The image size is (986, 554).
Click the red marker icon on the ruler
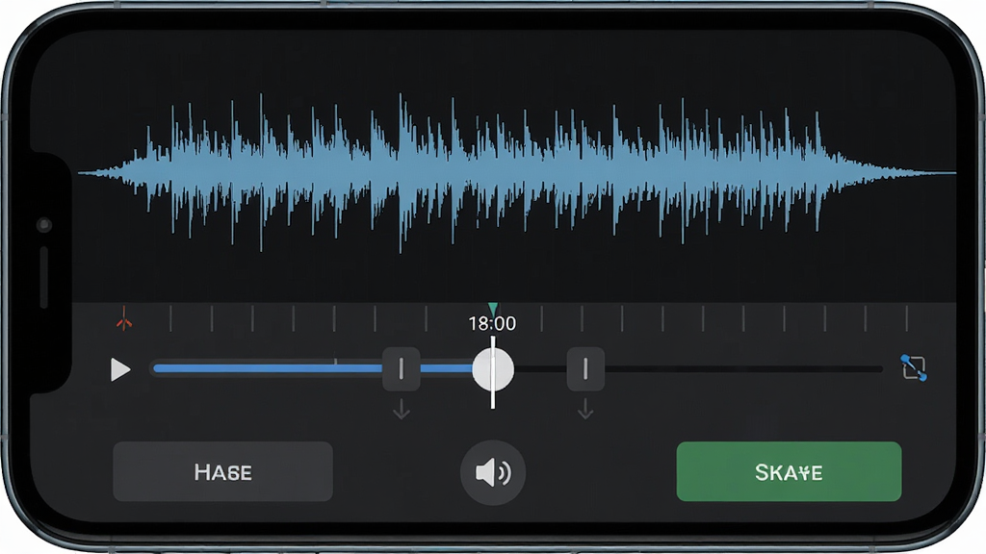124,319
